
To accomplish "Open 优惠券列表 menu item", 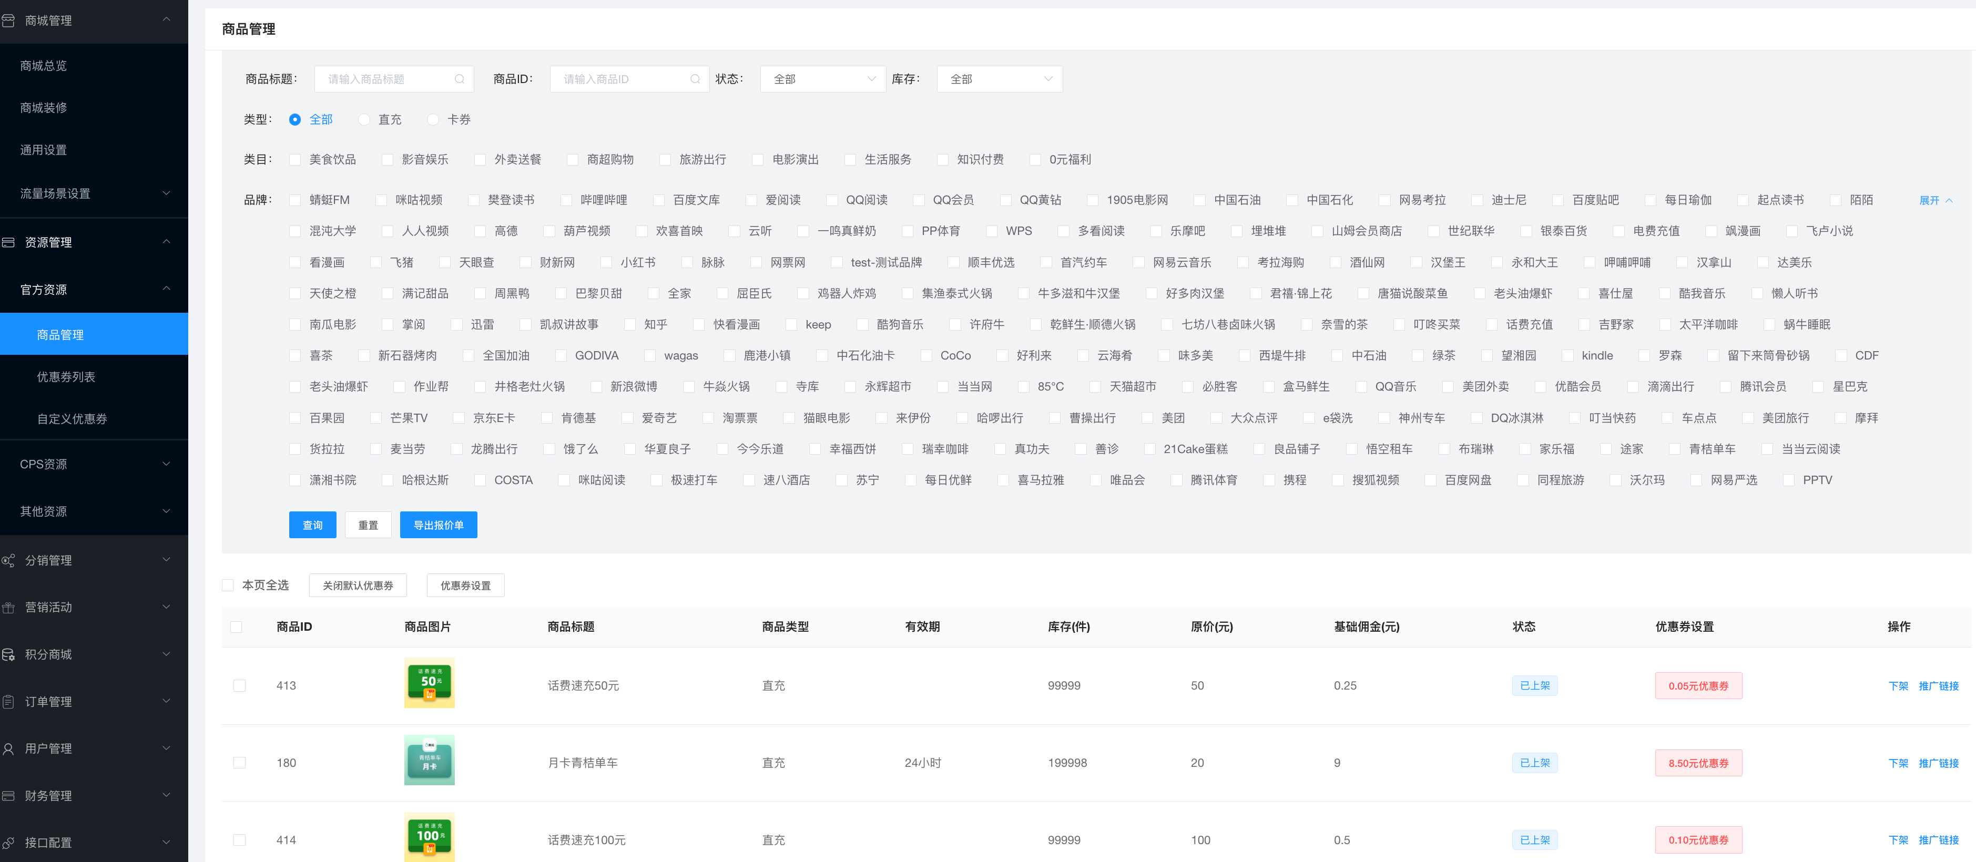I will 66,376.
